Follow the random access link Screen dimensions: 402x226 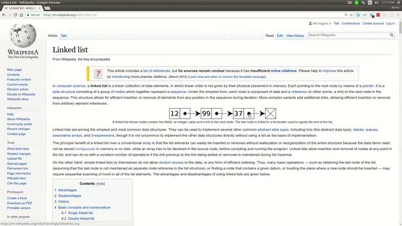[x=171, y=163]
